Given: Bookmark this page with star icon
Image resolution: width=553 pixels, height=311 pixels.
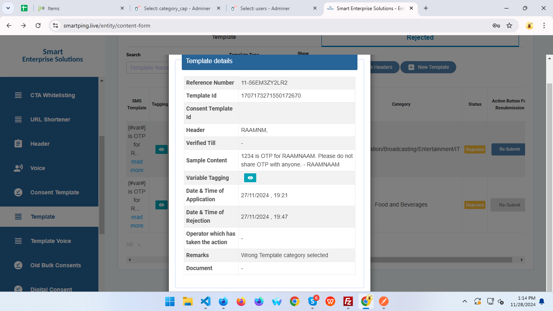Looking at the screenshot, I should (509, 26).
